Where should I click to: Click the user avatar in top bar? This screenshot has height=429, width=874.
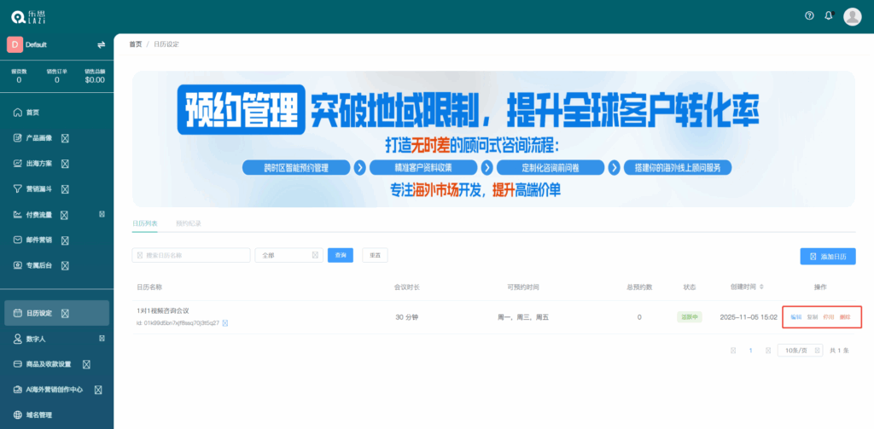coord(852,16)
